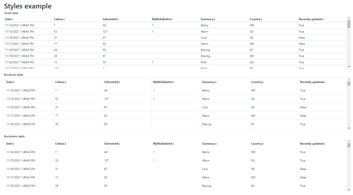Image resolution: width=353 pixels, height=195 pixels.
Task: Click the Balmy cell in the Bordered table
Action: point(206,91)
